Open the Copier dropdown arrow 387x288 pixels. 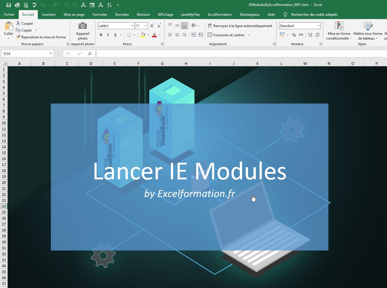pos(36,30)
